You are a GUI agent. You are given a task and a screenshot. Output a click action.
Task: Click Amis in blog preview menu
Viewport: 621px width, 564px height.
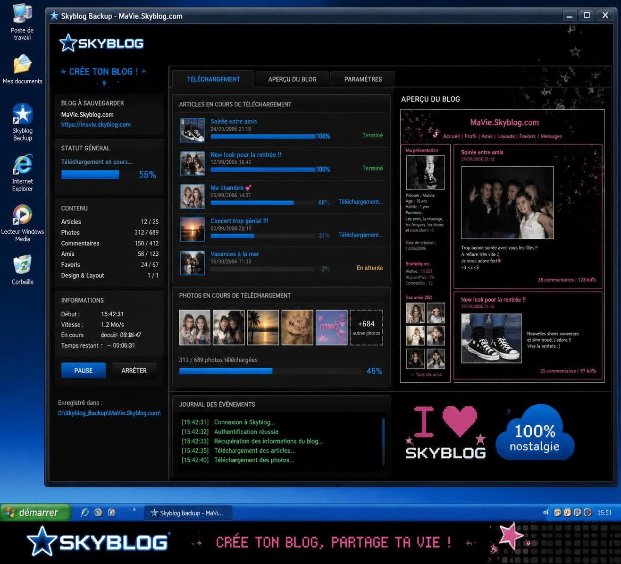[487, 136]
